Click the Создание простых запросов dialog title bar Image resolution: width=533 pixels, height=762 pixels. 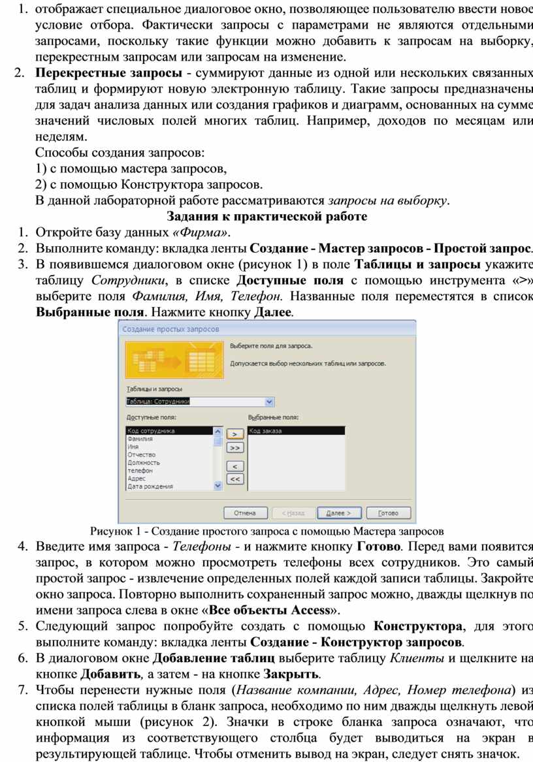[267, 329]
